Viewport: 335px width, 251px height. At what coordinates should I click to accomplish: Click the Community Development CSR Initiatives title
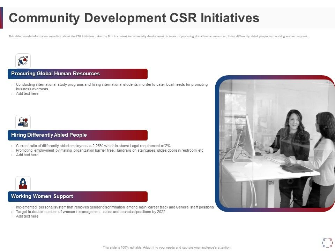pyautogui.click(x=134, y=18)
